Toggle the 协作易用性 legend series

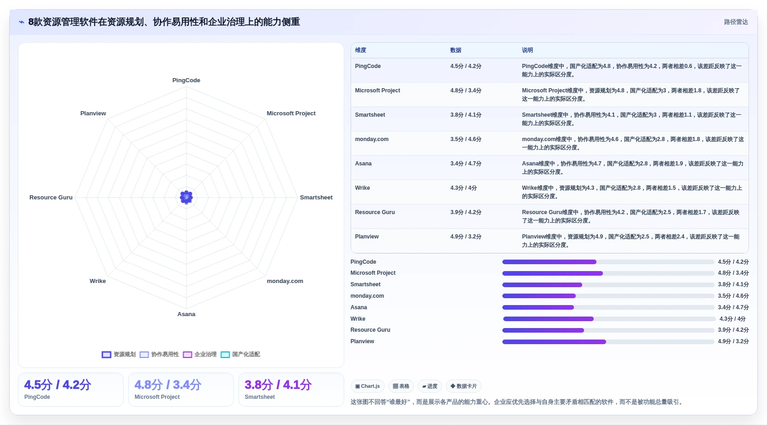pyautogui.click(x=159, y=354)
